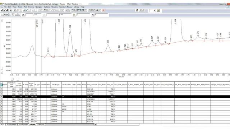The image size is (230, 129).
Task: Click the Int Type column header
Action: 37,85
